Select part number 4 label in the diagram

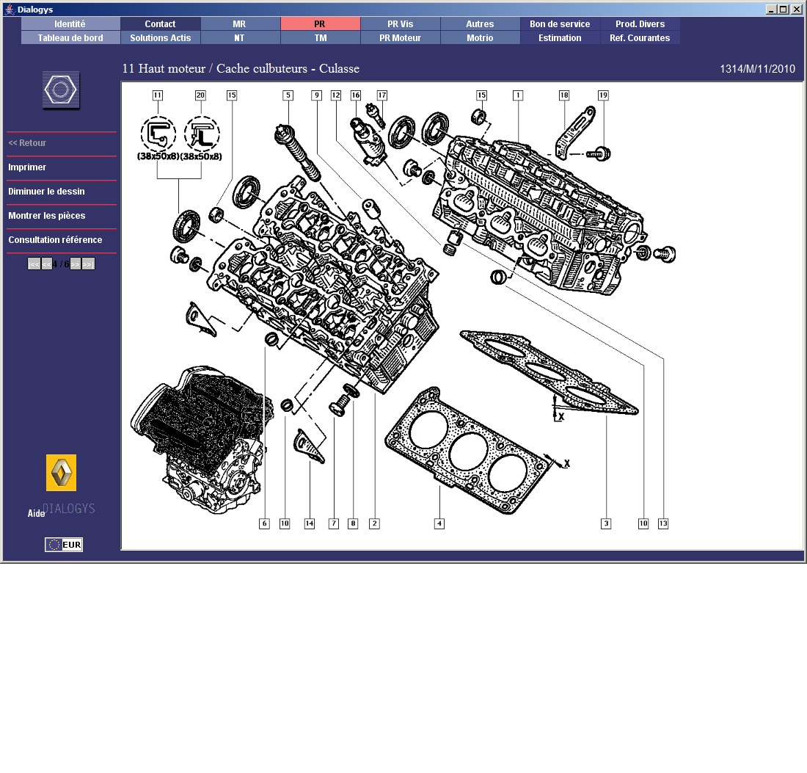pyautogui.click(x=439, y=523)
